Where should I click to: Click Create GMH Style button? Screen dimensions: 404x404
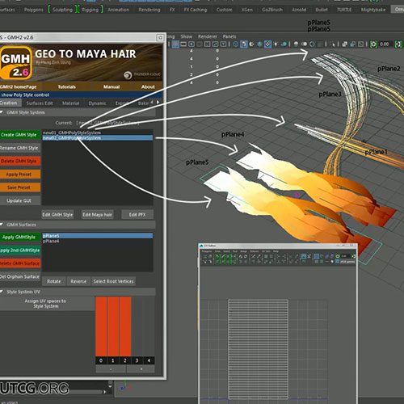[x=19, y=135]
